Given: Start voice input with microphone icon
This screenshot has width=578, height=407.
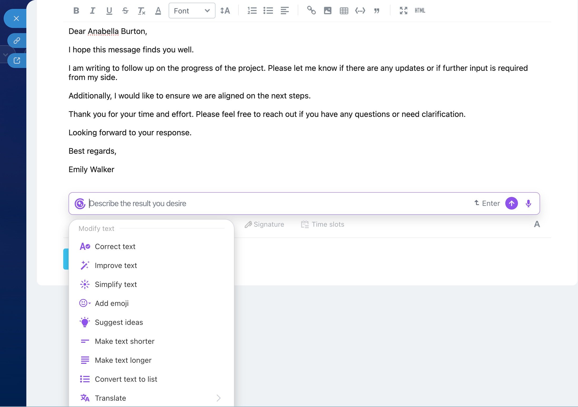Looking at the screenshot, I should click(528, 203).
